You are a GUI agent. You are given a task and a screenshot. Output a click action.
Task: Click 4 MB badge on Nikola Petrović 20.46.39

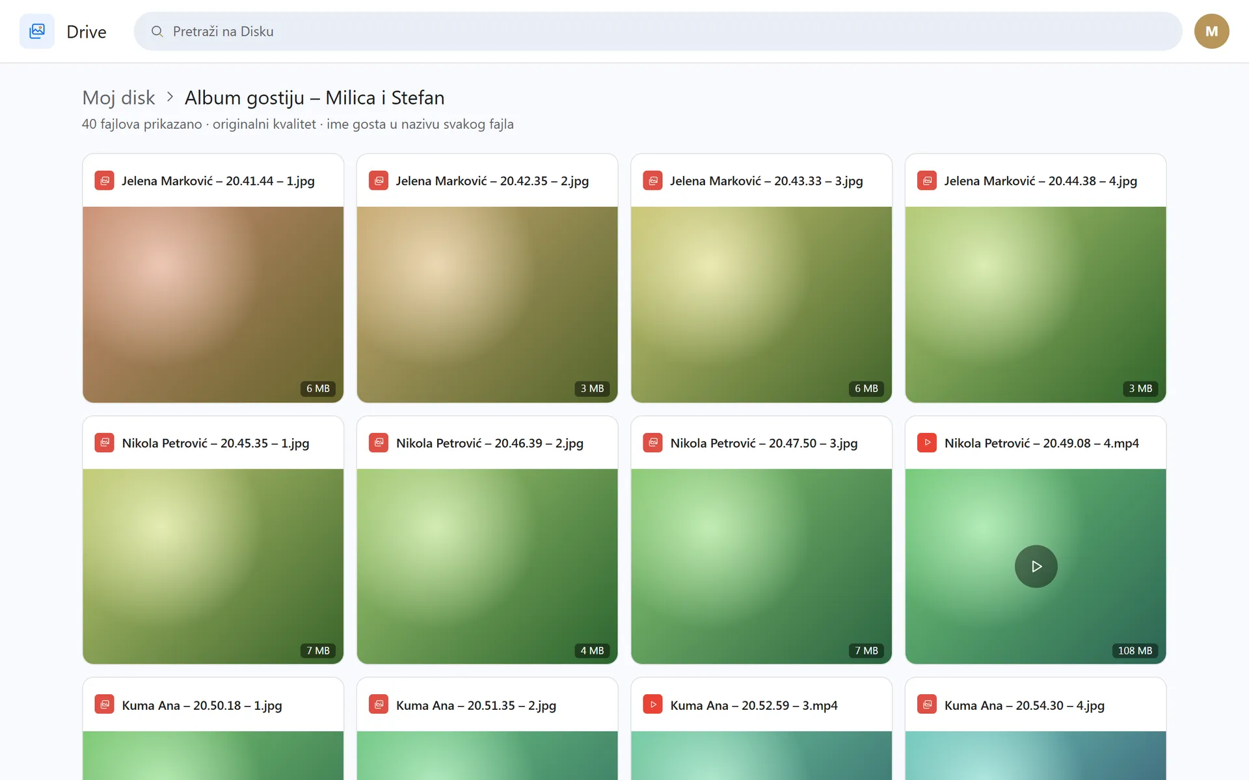[x=592, y=650]
